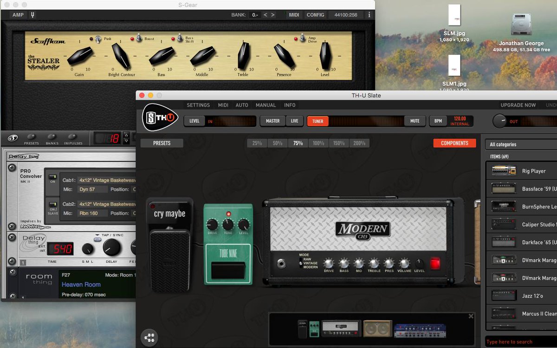Go to previous bank in S-Gear
The height and width of the screenshot is (348, 557).
tap(266, 15)
